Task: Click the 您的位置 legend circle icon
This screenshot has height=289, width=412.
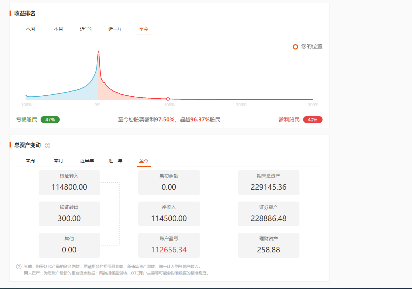Action: click(x=295, y=47)
